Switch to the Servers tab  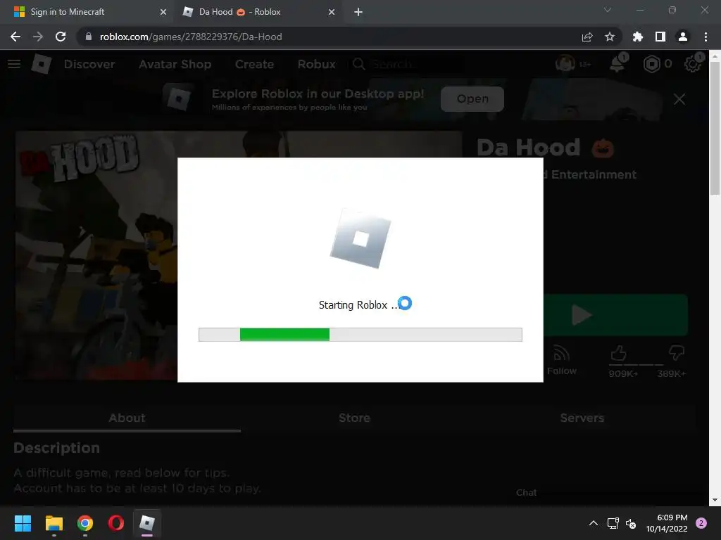click(582, 418)
